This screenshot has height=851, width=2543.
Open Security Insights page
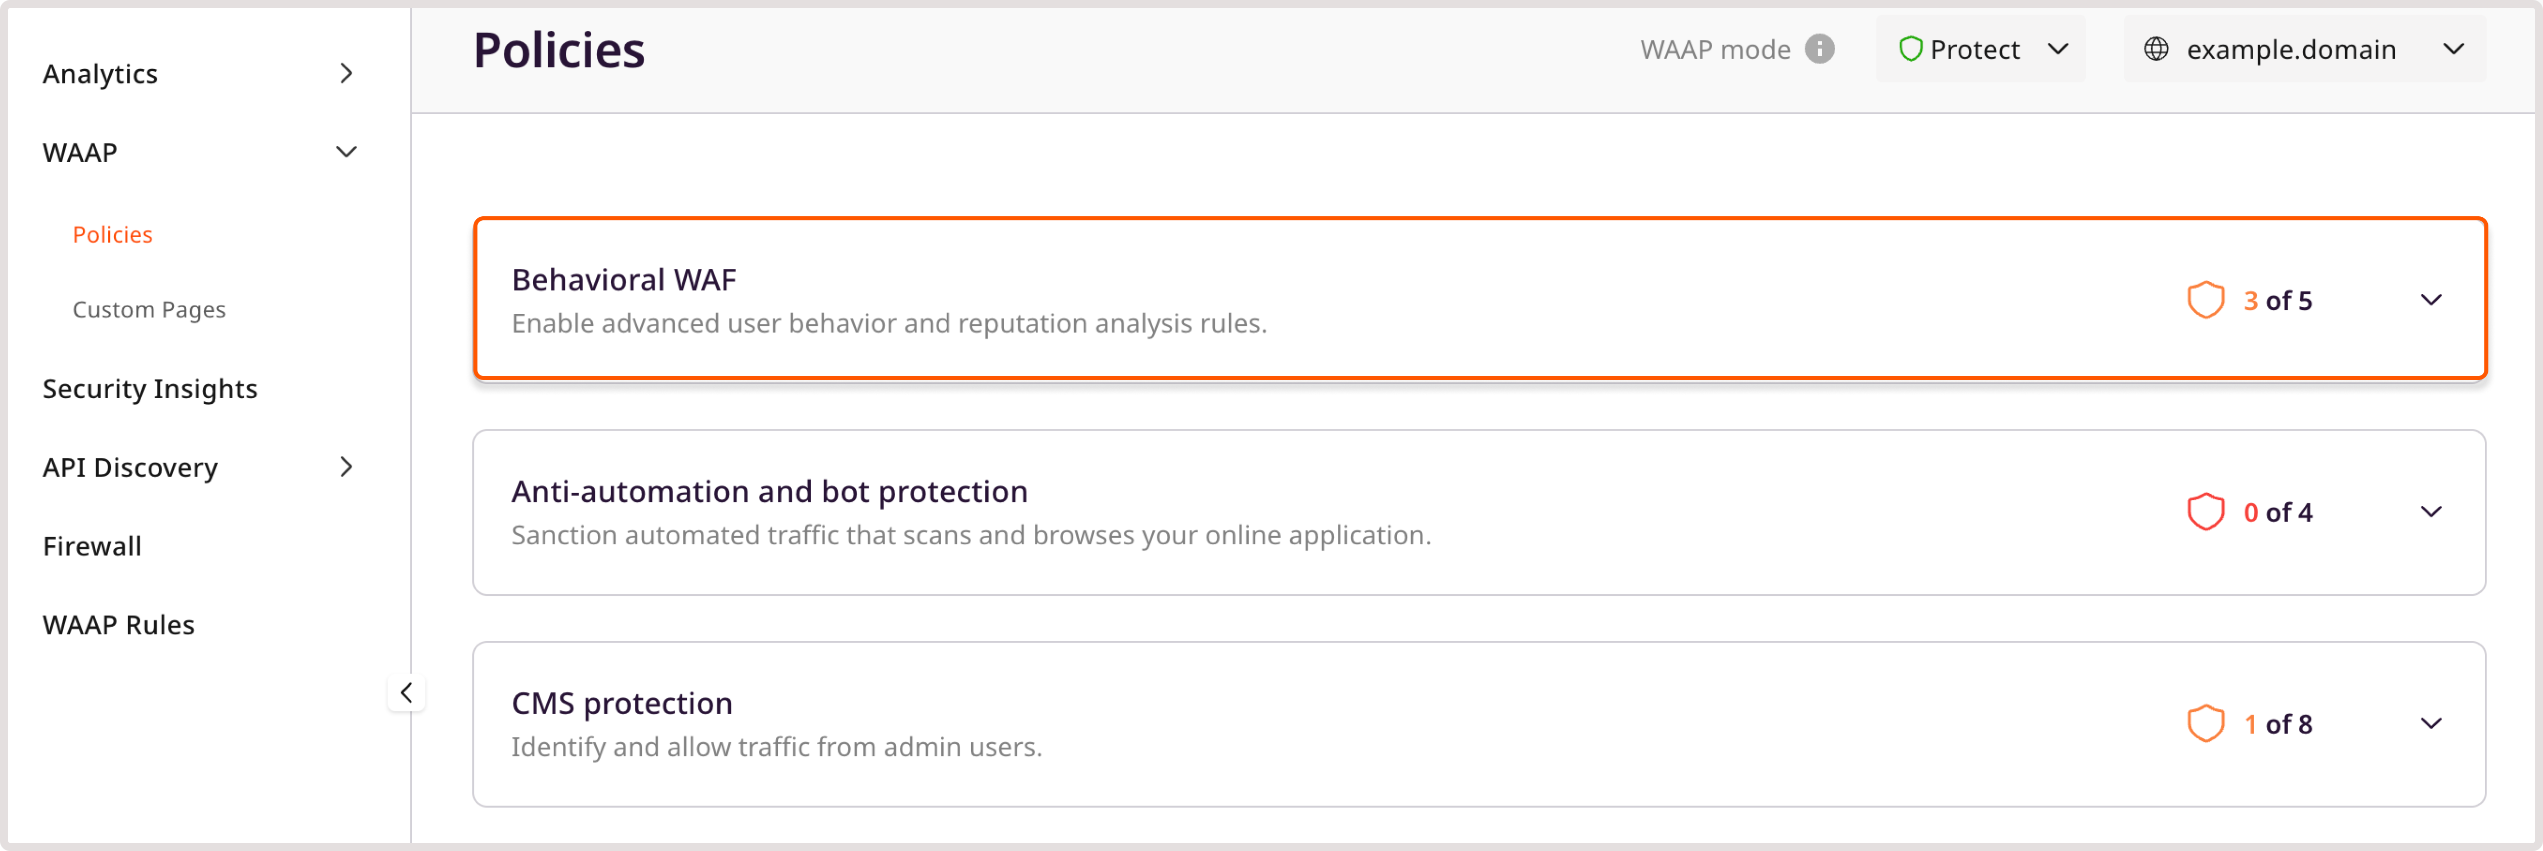click(150, 389)
